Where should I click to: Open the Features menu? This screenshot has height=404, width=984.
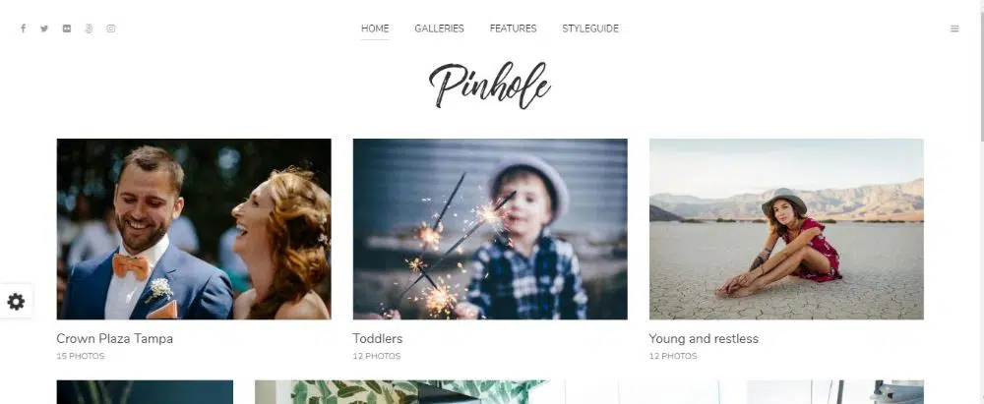[x=514, y=29]
